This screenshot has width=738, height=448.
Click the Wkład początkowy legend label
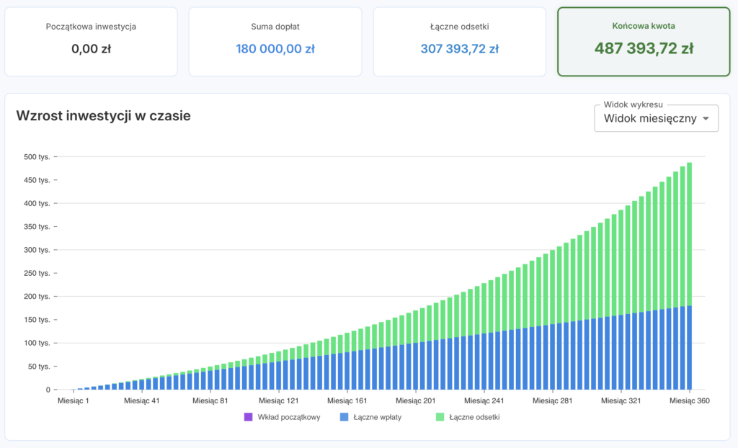click(x=289, y=417)
